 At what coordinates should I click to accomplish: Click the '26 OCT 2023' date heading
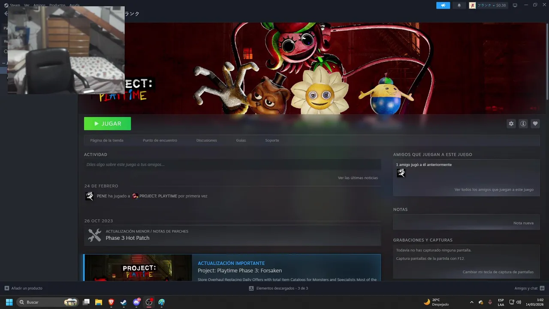point(99,221)
